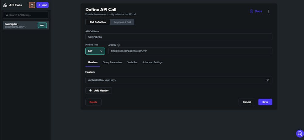Select the Advanced Settings tab

click(x=152, y=62)
